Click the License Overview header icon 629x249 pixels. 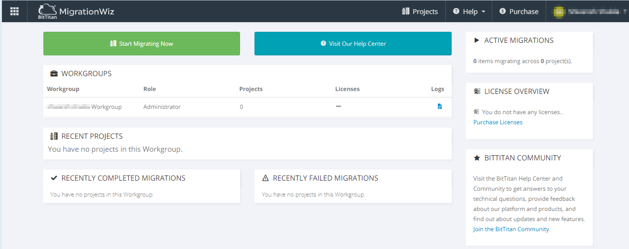tap(477, 92)
